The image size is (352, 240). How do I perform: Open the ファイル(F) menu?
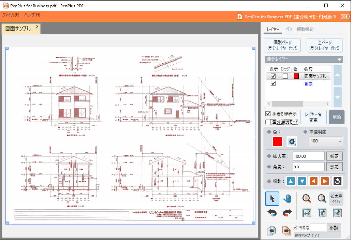(x=11, y=15)
